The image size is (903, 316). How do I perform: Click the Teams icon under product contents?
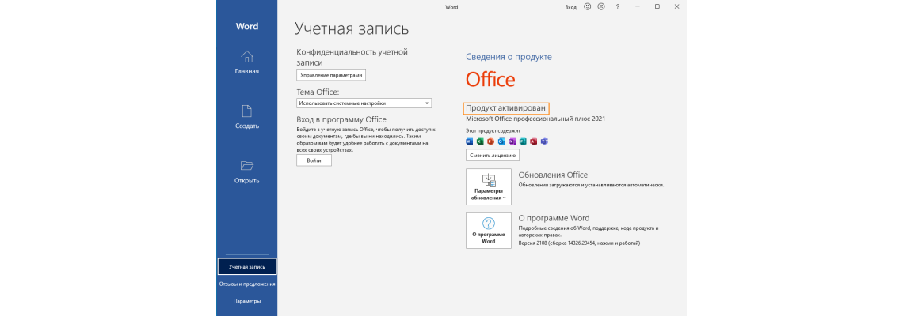pos(544,141)
